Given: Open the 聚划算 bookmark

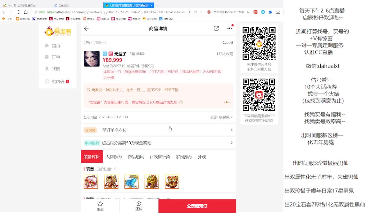Looking at the screenshot, I should point(103,19).
